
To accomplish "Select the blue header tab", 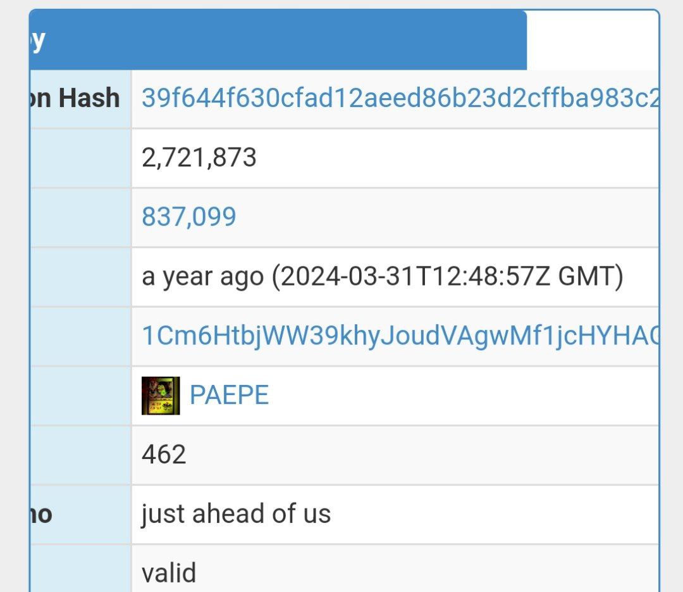I will (x=278, y=40).
